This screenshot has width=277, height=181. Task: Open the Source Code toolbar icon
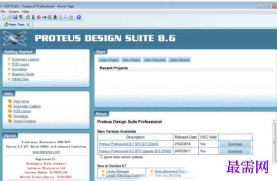click(x=66, y=17)
